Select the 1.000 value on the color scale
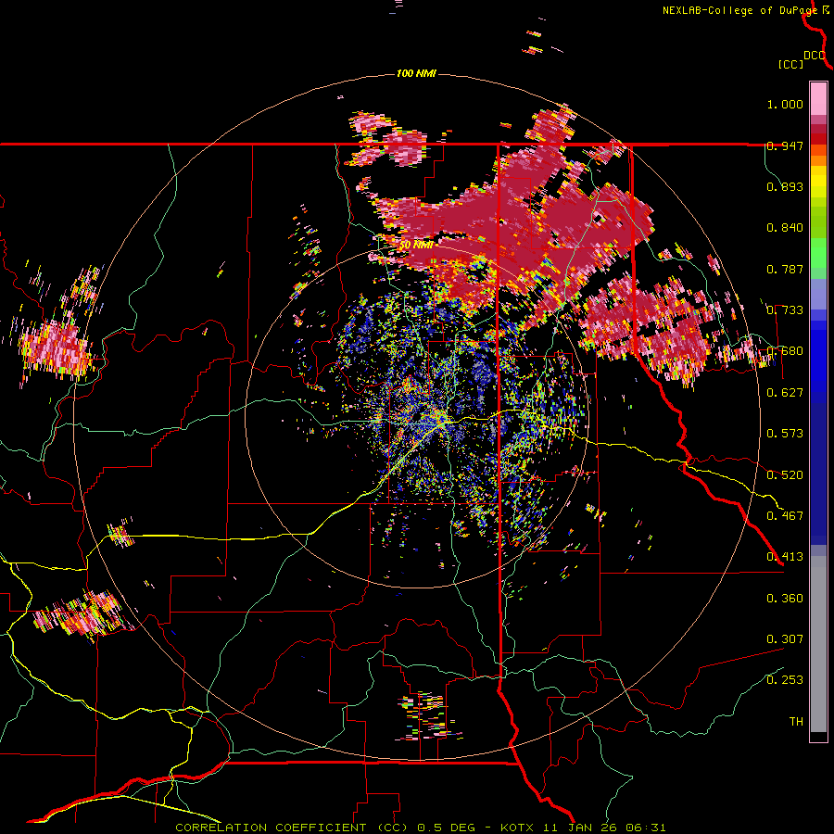Image resolution: width=834 pixels, height=834 pixels. (x=785, y=104)
